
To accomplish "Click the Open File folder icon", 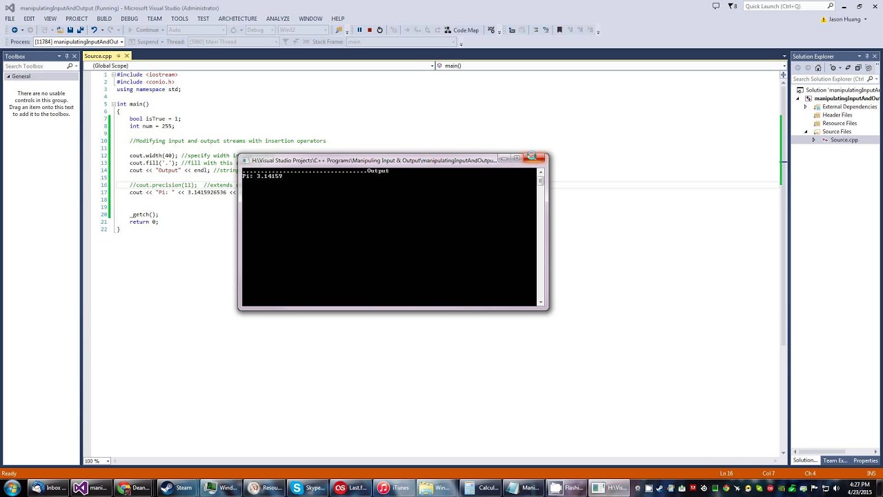I will (x=61, y=30).
